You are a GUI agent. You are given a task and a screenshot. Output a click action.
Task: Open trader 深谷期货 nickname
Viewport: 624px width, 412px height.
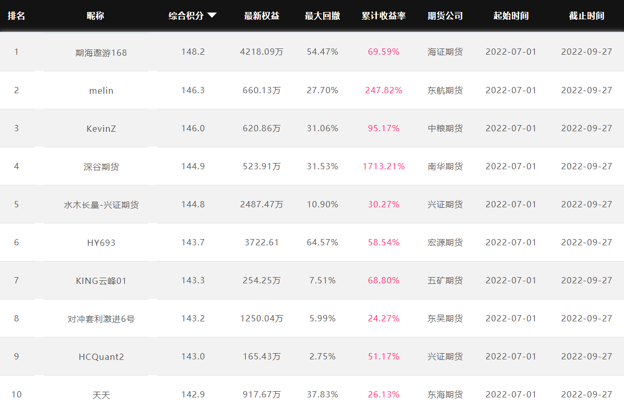point(101,167)
